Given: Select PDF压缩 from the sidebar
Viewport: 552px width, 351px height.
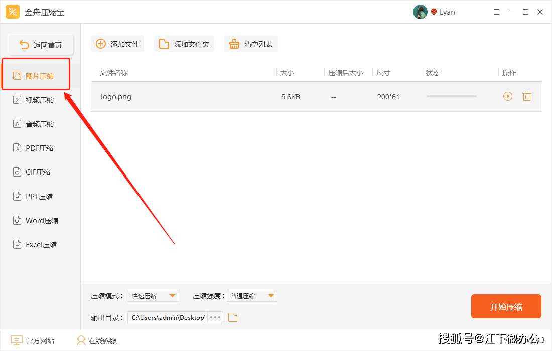Looking at the screenshot, I should pos(39,148).
